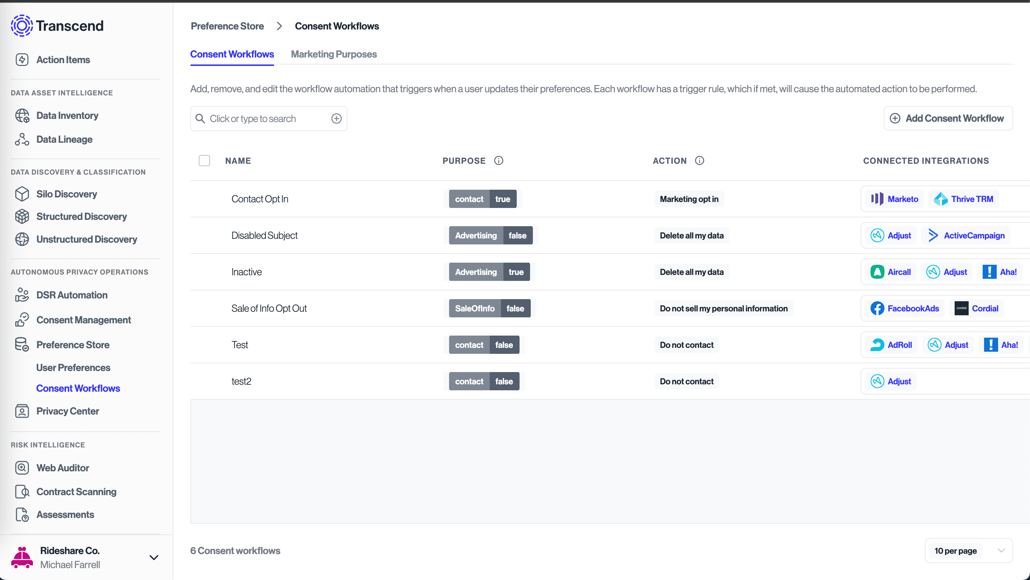Click the Web Auditor icon
Image resolution: width=1030 pixels, height=580 pixels.
click(x=22, y=467)
